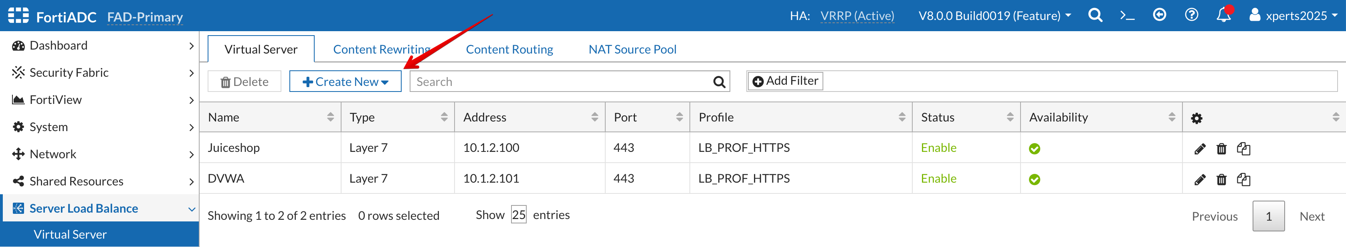Expand the System menu
Image resolution: width=1346 pixels, height=247 pixels.
(x=99, y=127)
